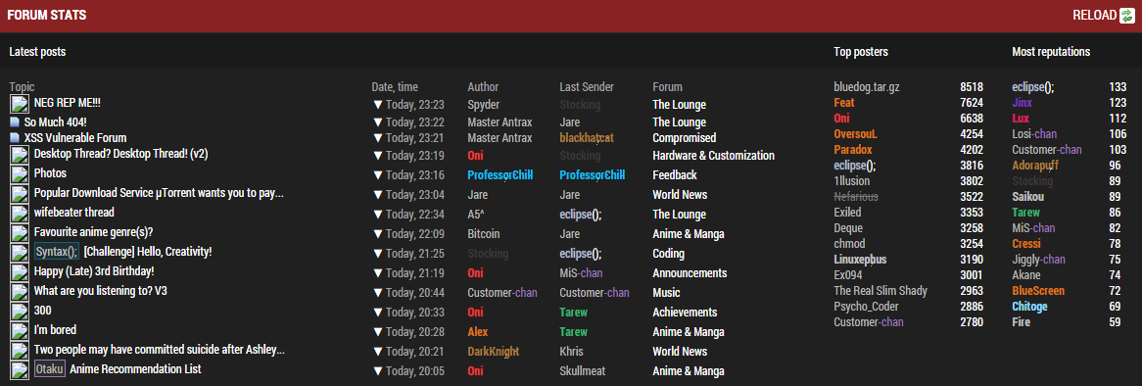The image size is (1142, 386).
Task: Click down arrow beside Today, 20:05
Action: click(x=377, y=371)
